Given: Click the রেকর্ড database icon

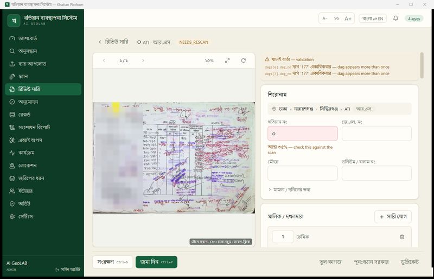Looking at the screenshot, I should click(x=12, y=115).
